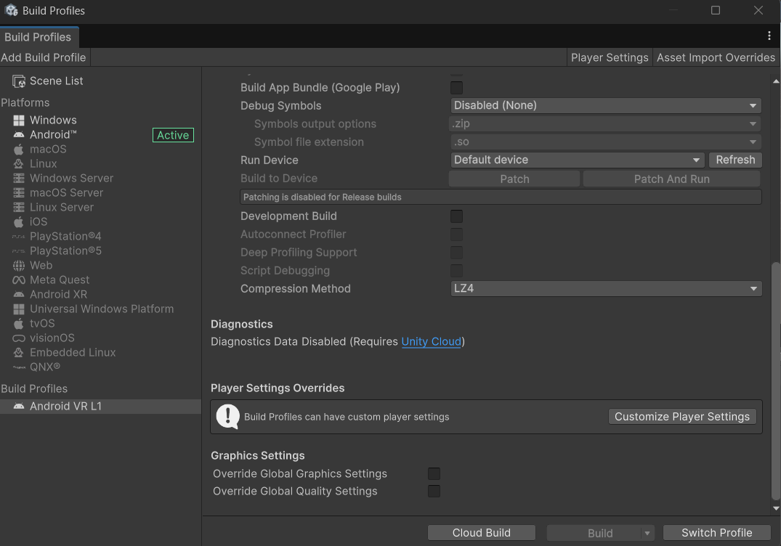Toggle Override Global Graphics Settings
Viewport: 781px width, 546px height.
click(434, 473)
